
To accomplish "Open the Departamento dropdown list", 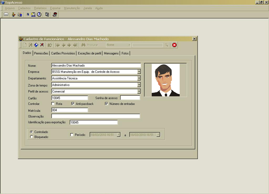I will (x=139, y=78).
